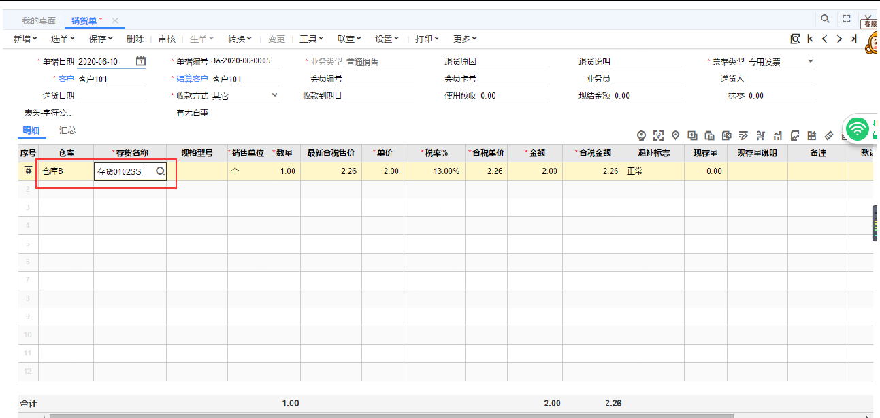This screenshot has height=418, width=880.
Task: Open the 打印 menu
Action: (427, 39)
